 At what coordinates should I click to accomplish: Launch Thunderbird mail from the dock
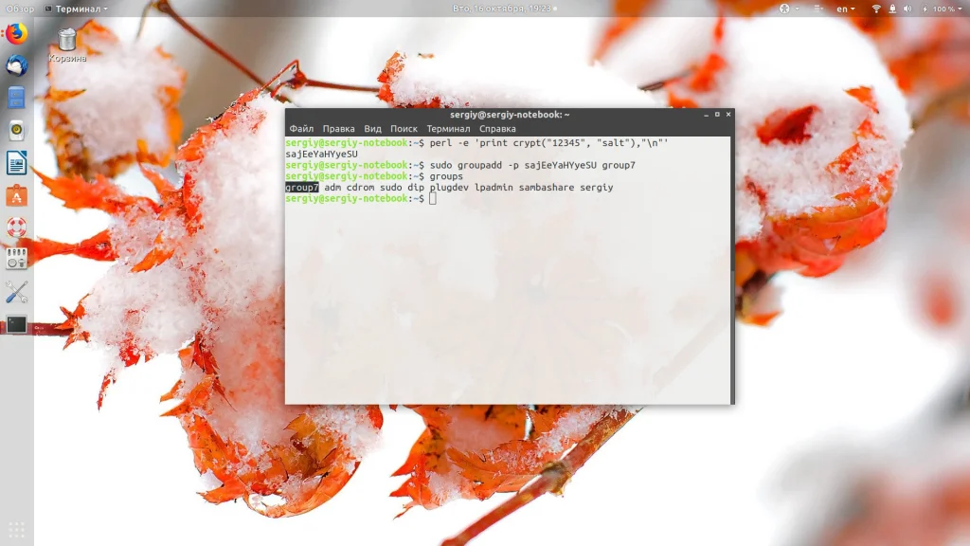(17, 65)
